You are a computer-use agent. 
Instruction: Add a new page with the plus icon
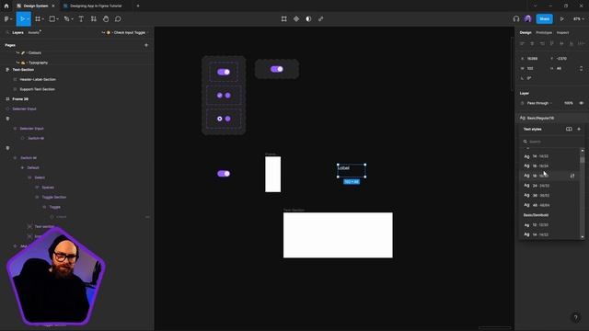pyautogui.click(x=146, y=45)
